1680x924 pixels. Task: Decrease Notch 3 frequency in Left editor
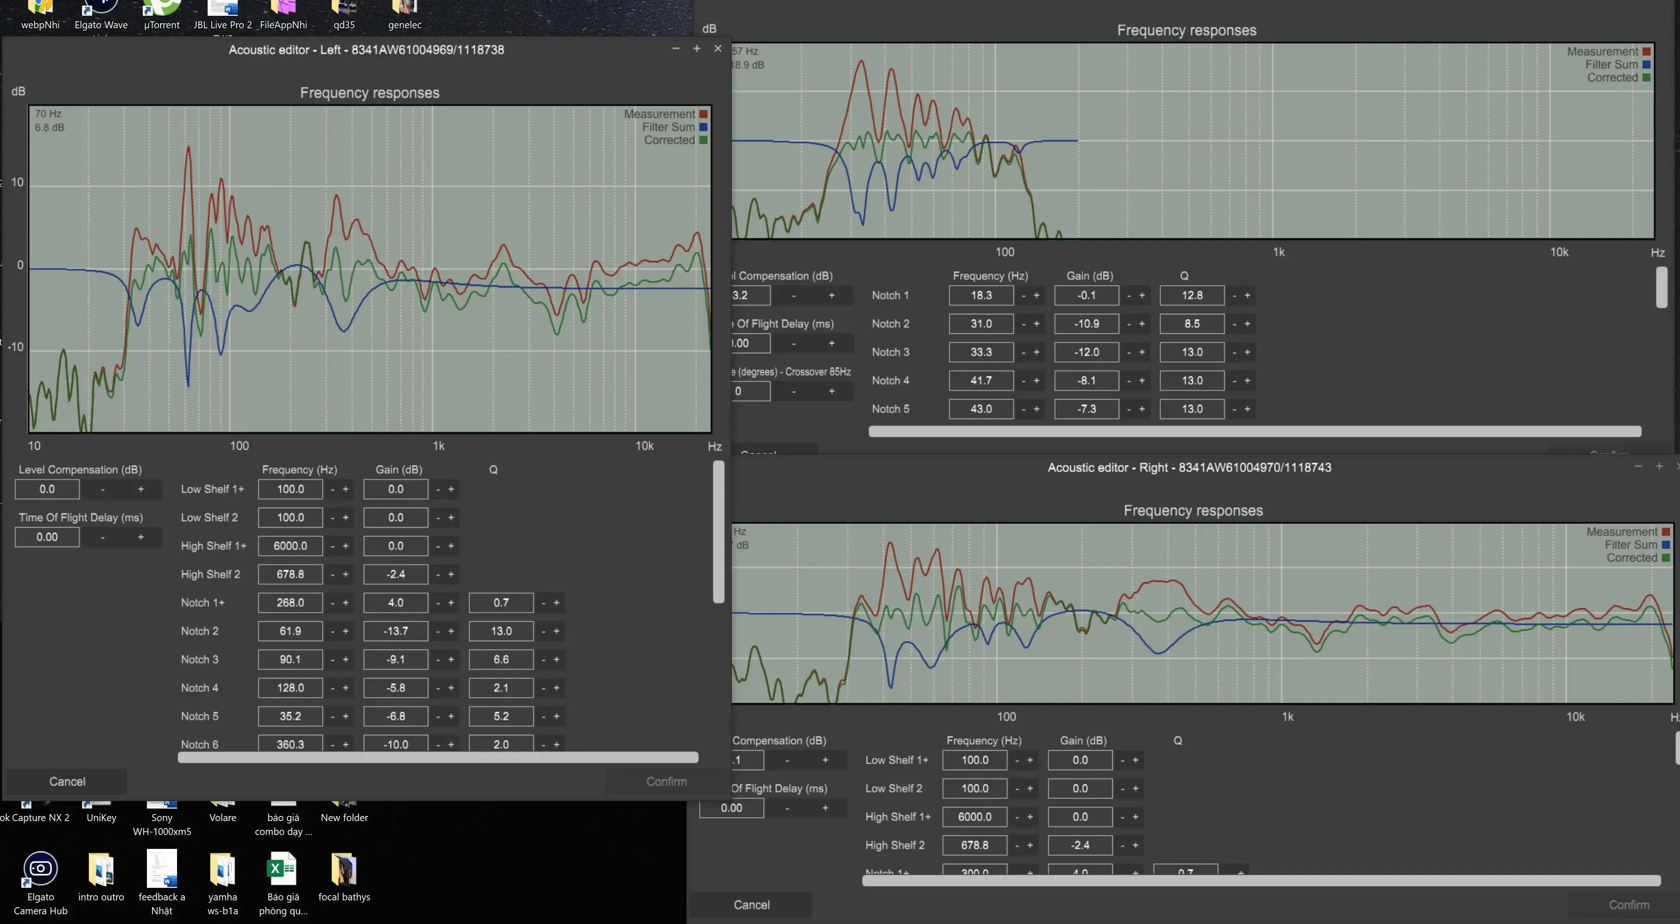[332, 659]
